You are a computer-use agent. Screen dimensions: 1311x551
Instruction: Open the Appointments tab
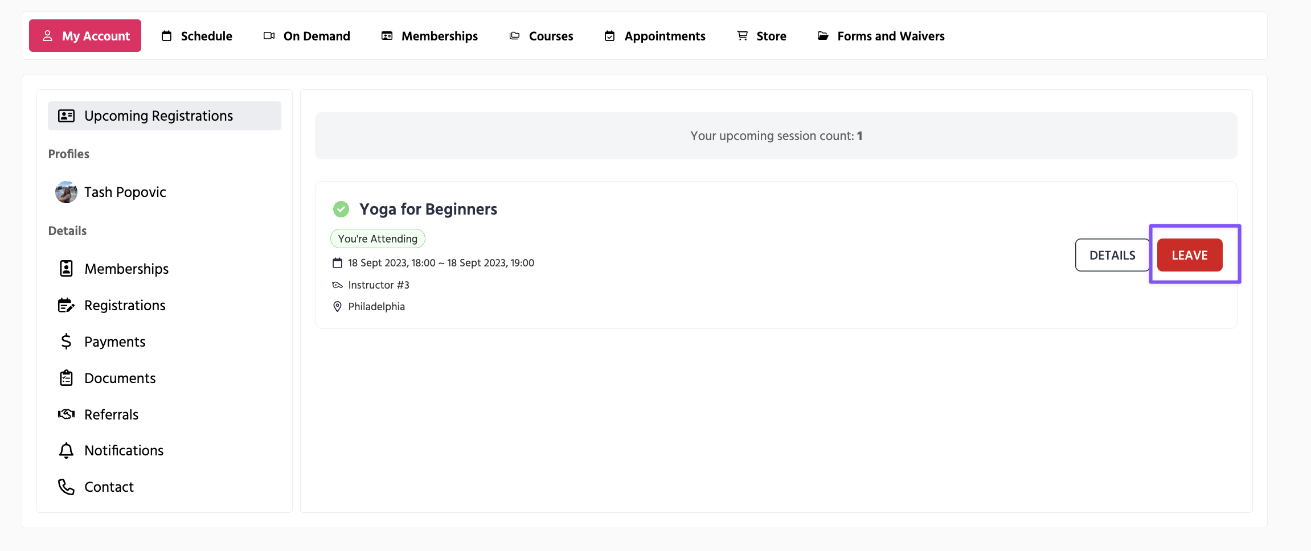[655, 36]
